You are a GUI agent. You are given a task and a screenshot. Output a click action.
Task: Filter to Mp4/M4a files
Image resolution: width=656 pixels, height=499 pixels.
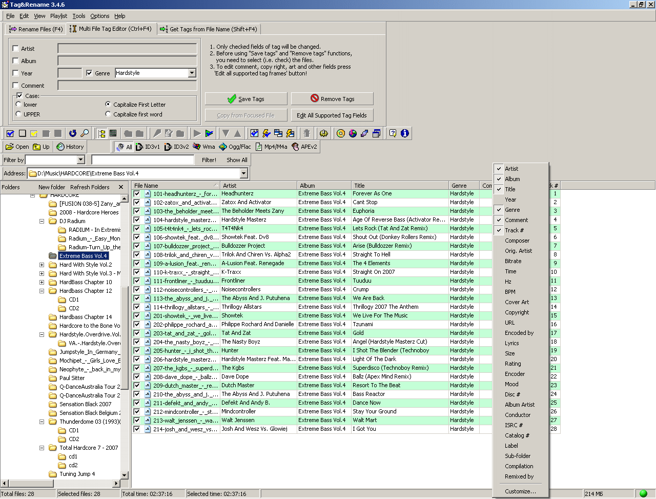point(271,147)
